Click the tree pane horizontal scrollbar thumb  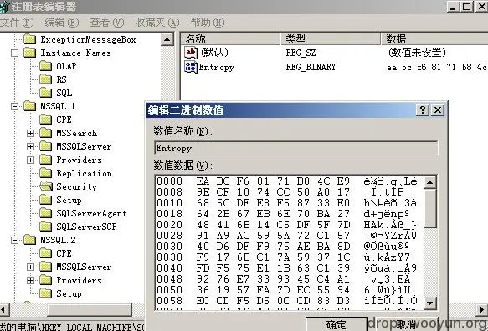coord(90,310)
